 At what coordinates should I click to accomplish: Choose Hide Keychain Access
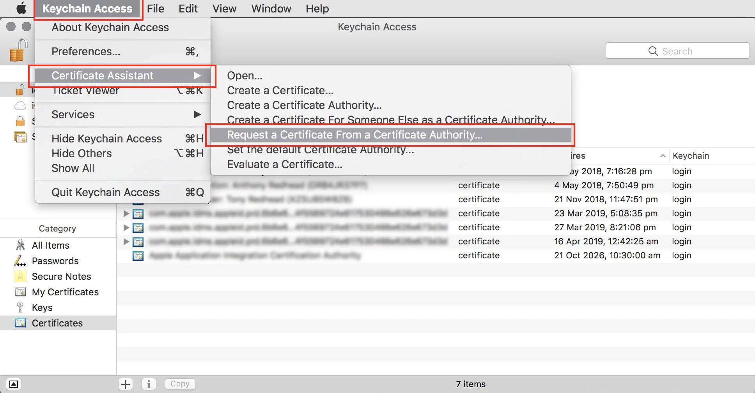click(x=123, y=139)
